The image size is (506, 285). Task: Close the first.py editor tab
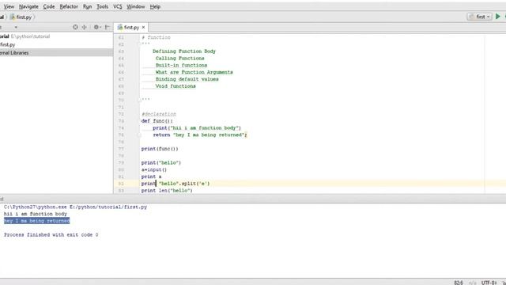143,28
